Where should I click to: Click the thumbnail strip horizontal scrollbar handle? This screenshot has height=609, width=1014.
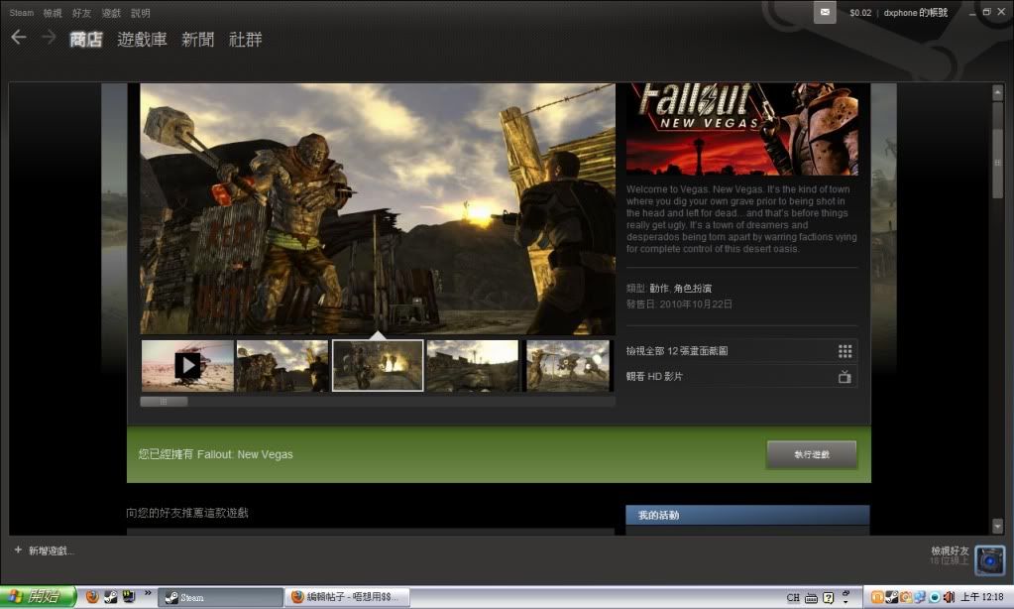pyautogui.click(x=164, y=402)
